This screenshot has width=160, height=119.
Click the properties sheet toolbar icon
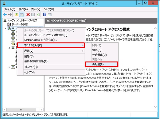click(33, 14)
